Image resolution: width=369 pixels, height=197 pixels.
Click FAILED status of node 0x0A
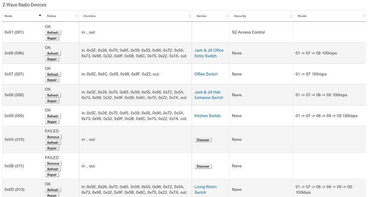click(x=52, y=131)
